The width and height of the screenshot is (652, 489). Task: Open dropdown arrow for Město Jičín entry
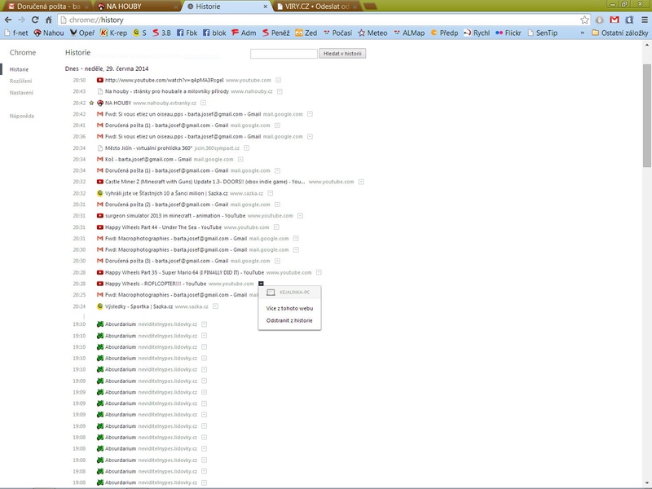point(245,148)
